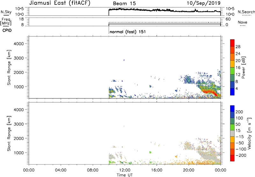255x177 pixels.
Task: Click the '08:00' time tick label
Action: pyautogui.click(x=93, y=170)
